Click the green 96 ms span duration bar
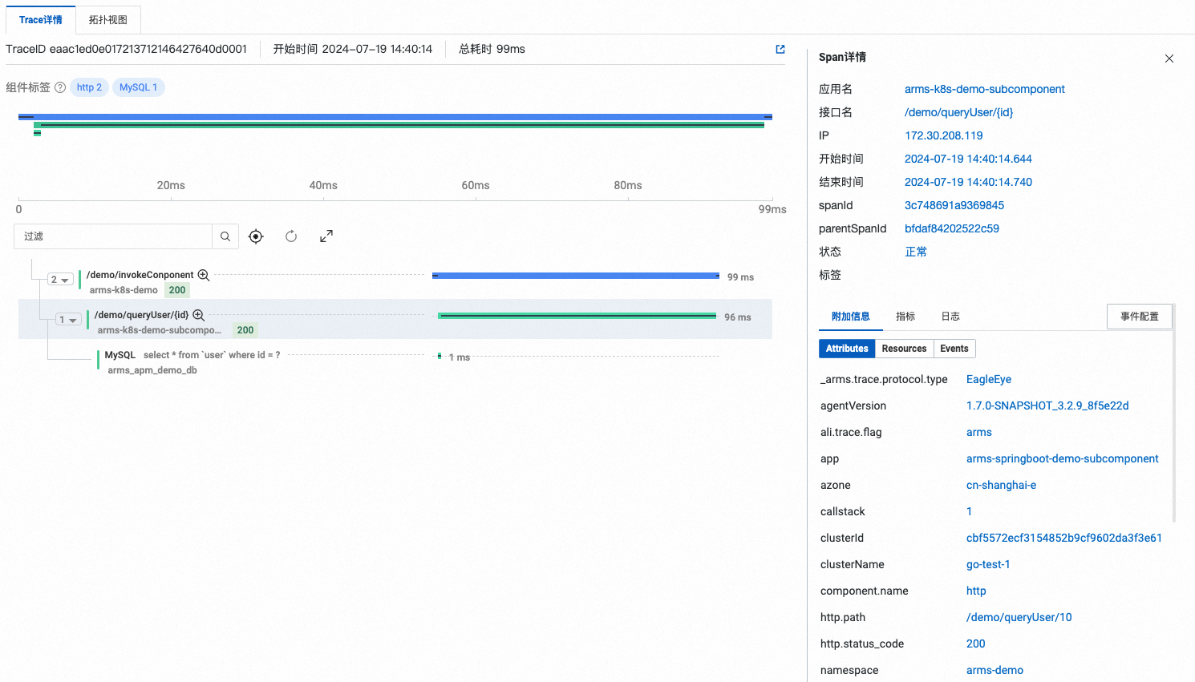Screen dimensions: 1195x682 (x=577, y=316)
